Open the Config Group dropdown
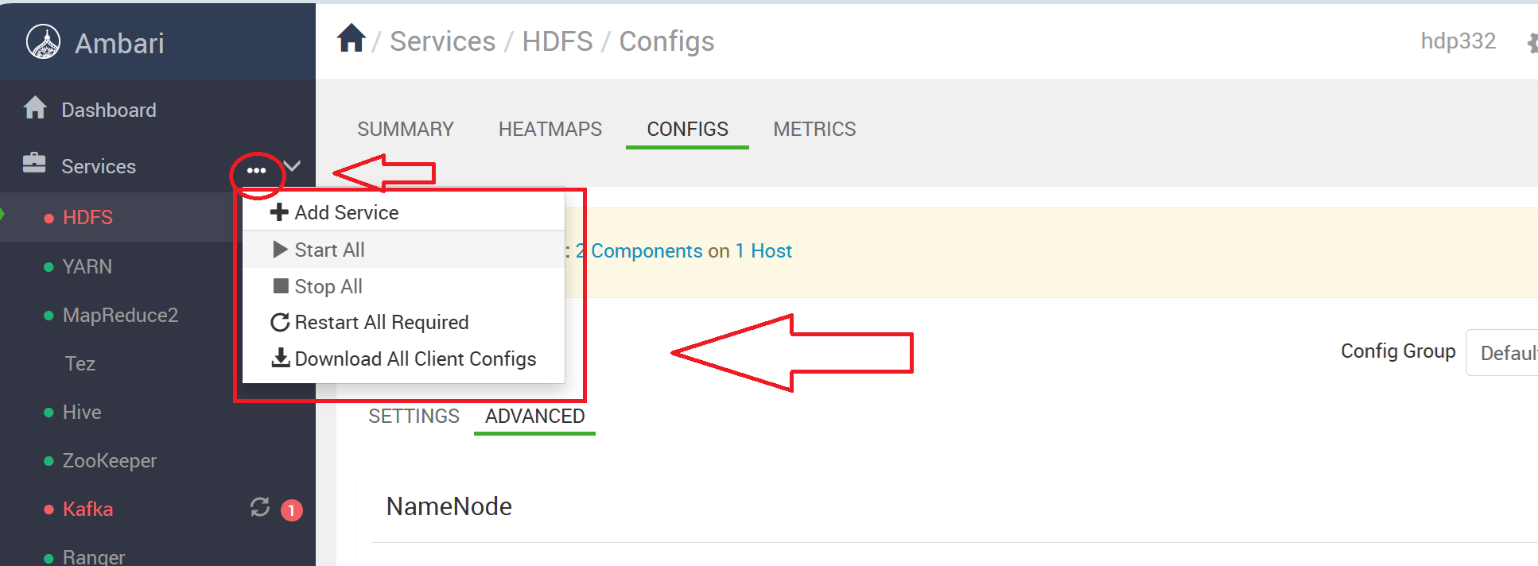The image size is (1538, 566). pyautogui.click(x=1501, y=352)
